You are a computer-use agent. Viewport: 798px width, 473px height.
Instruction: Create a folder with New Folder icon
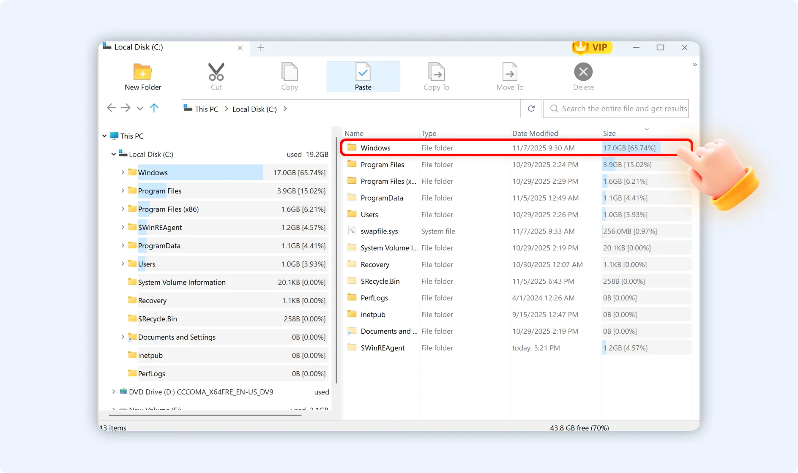point(142,76)
